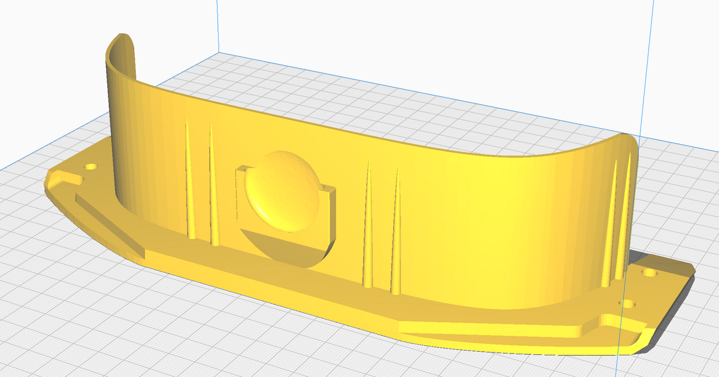Click the mounting hole on the left base corner
Viewport: 719px width, 377px height.
92,168
